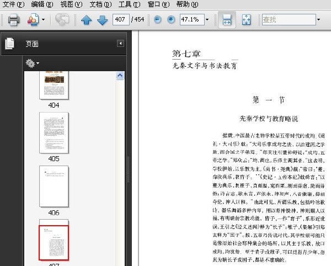This screenshot has height=266, width=331.
Task: Select page 405 thumbnail
Action: pyautogui.click(x=54, y=133)
